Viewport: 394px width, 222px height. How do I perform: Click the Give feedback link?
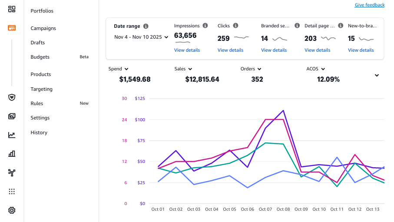point(369,5)
